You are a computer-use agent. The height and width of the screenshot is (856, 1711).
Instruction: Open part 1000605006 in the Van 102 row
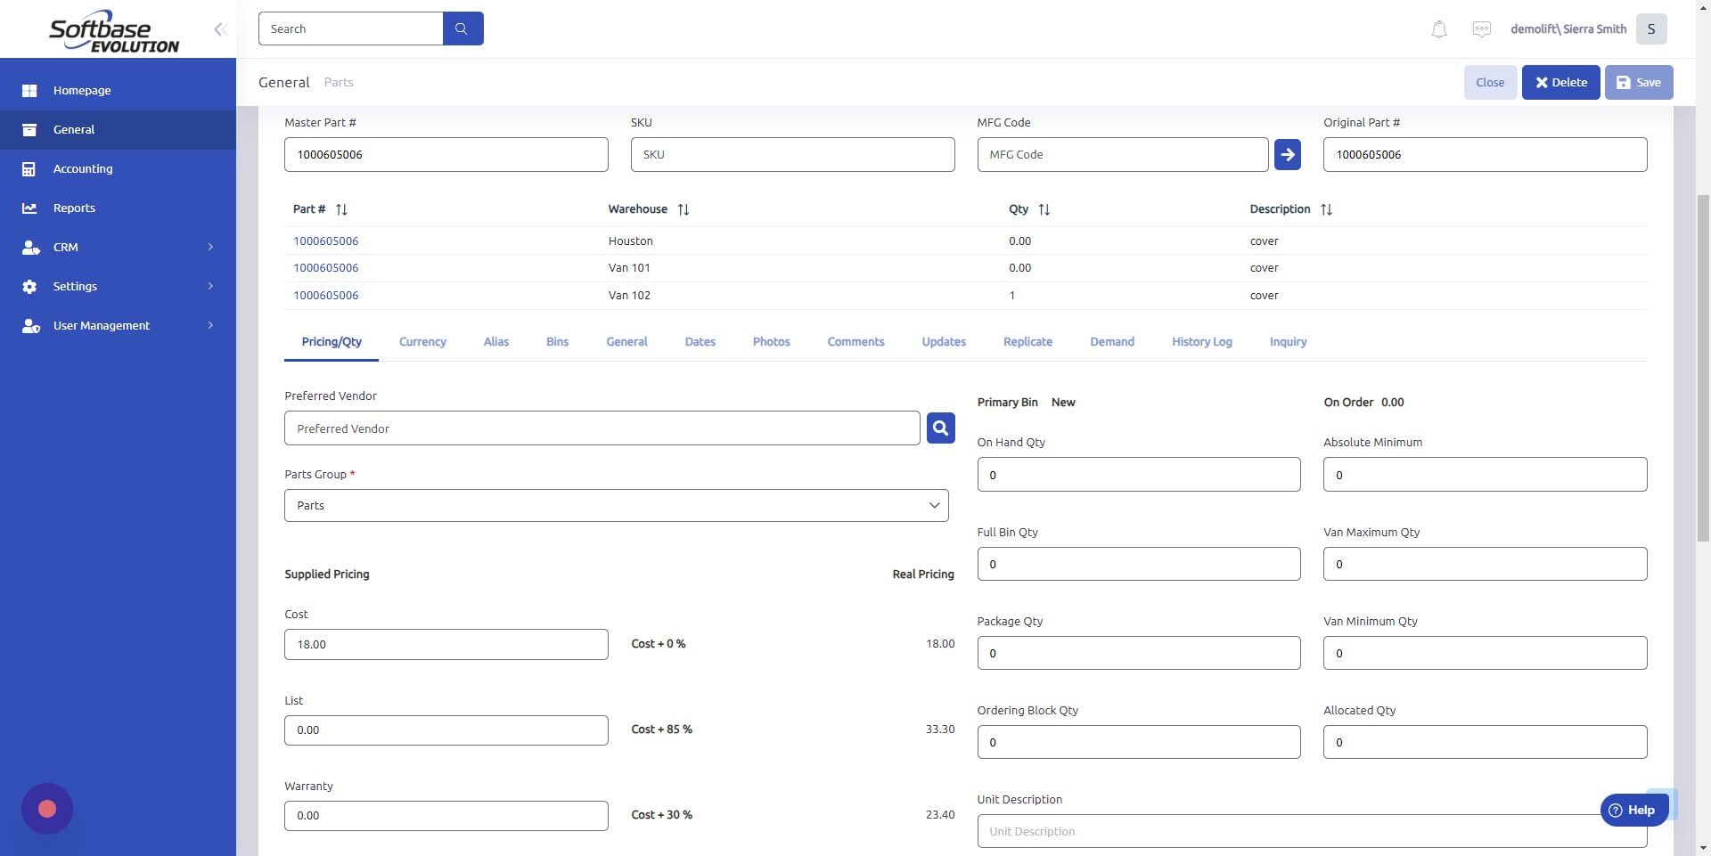tap(326, 296)
